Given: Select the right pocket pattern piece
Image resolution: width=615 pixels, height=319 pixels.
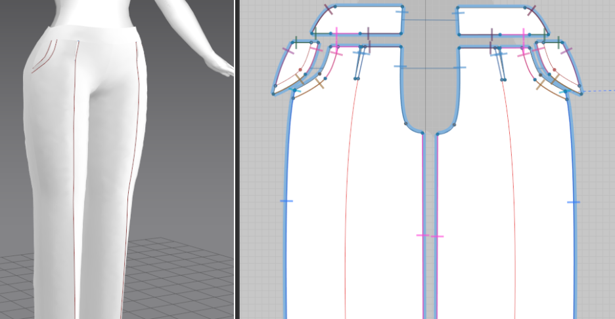Looking at the screenshot, I should pyautogui.click(x=561, y=66).
